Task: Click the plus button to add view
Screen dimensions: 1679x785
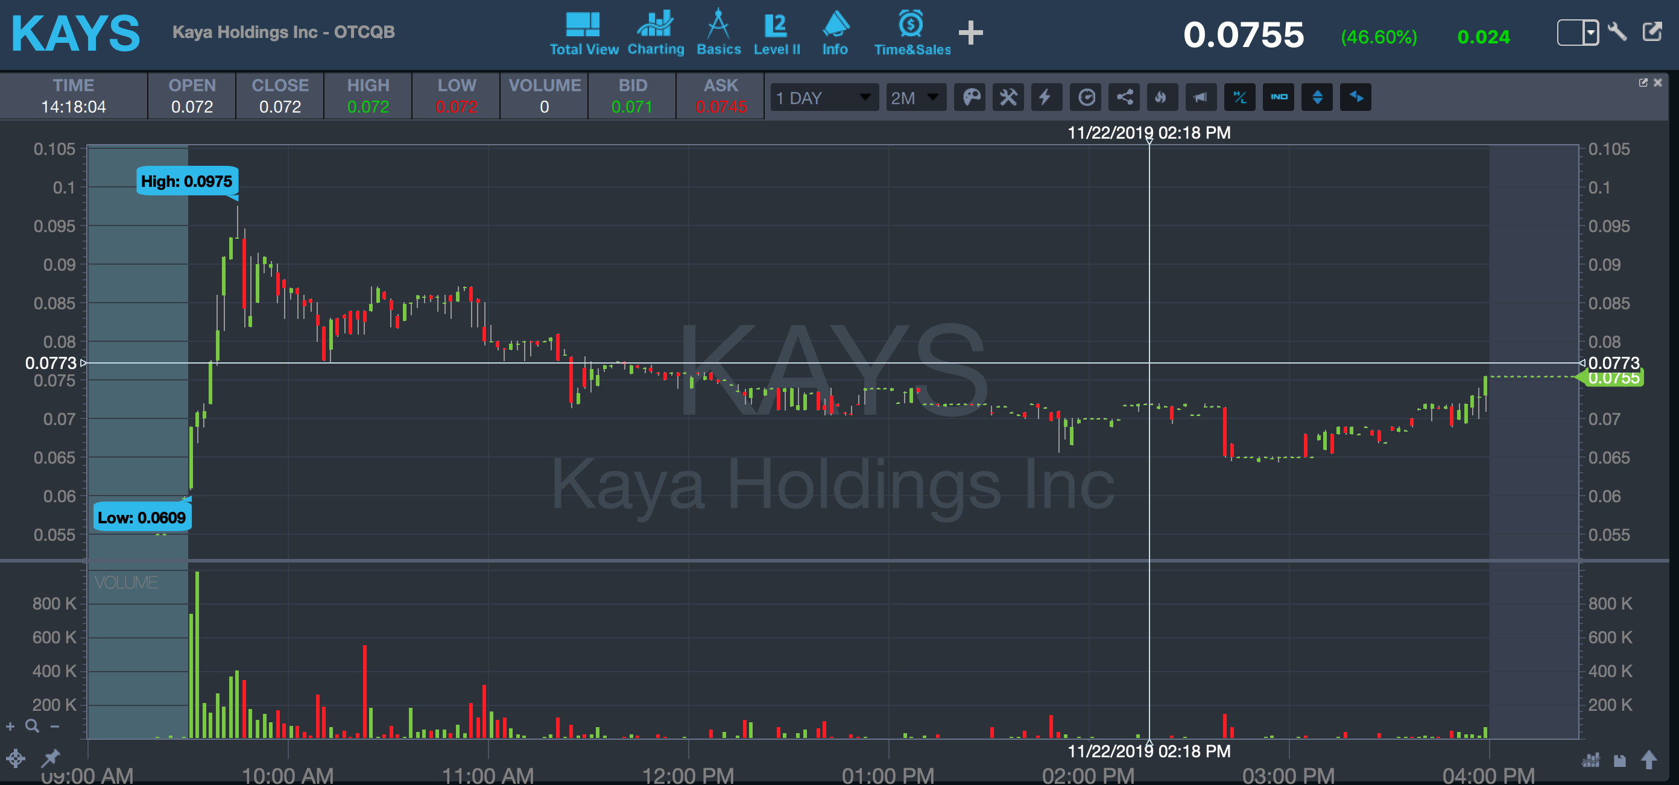Action: 970,33
